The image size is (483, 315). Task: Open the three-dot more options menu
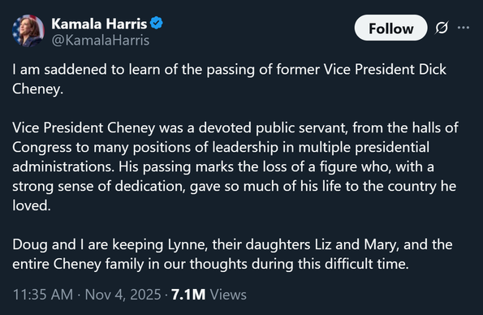coord(464,28)
